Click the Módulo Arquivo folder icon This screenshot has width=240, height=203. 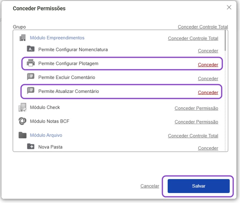tap(23, 135)
